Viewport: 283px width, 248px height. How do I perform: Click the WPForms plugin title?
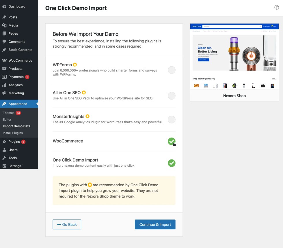tap(62, 65)
